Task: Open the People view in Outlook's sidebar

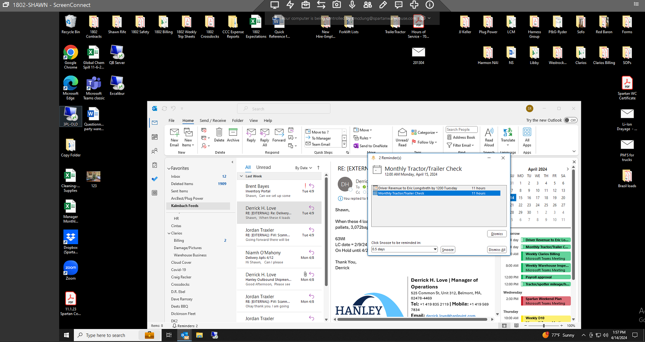Action: (x=155, y=151)
